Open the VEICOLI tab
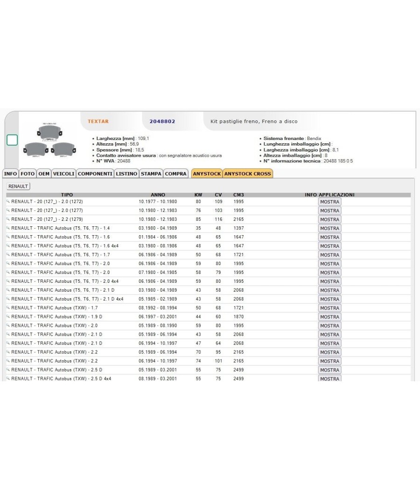The image size is (420, 490). 63,174
